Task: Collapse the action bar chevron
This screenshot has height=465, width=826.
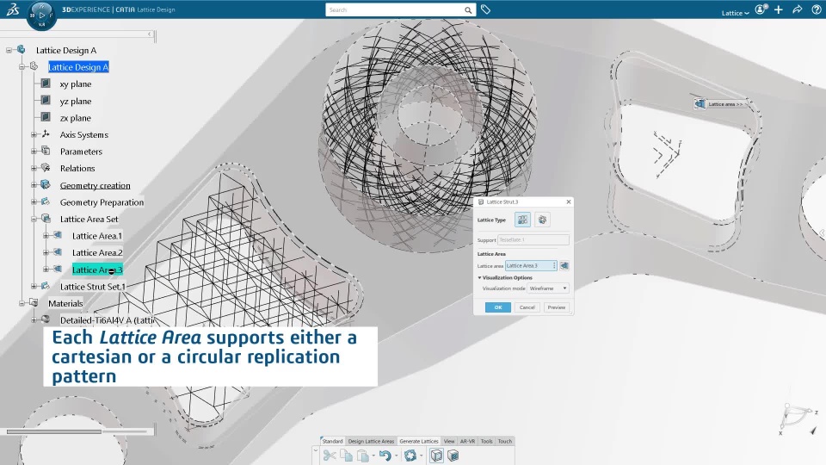Action: point(316,450)
